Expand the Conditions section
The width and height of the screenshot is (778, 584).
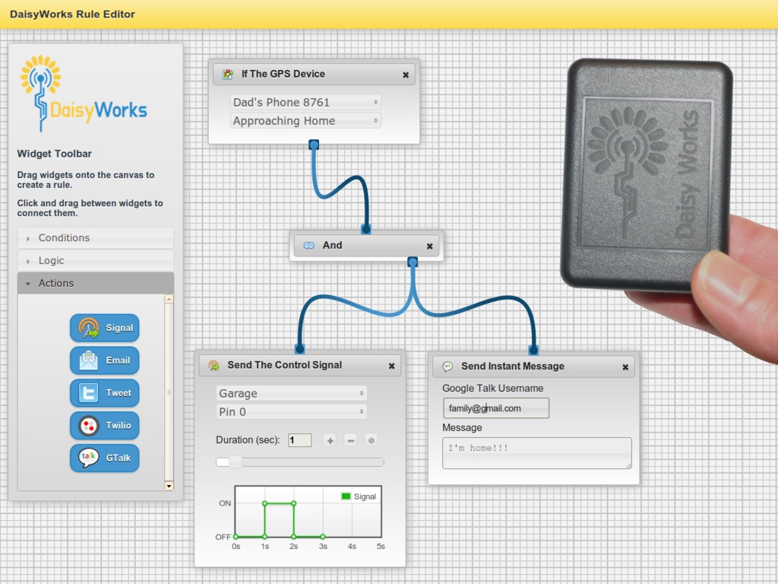point(95,238)
